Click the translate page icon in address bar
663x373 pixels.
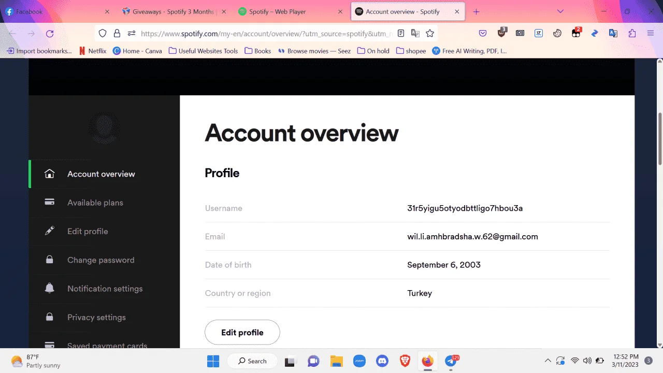(415, 34)
